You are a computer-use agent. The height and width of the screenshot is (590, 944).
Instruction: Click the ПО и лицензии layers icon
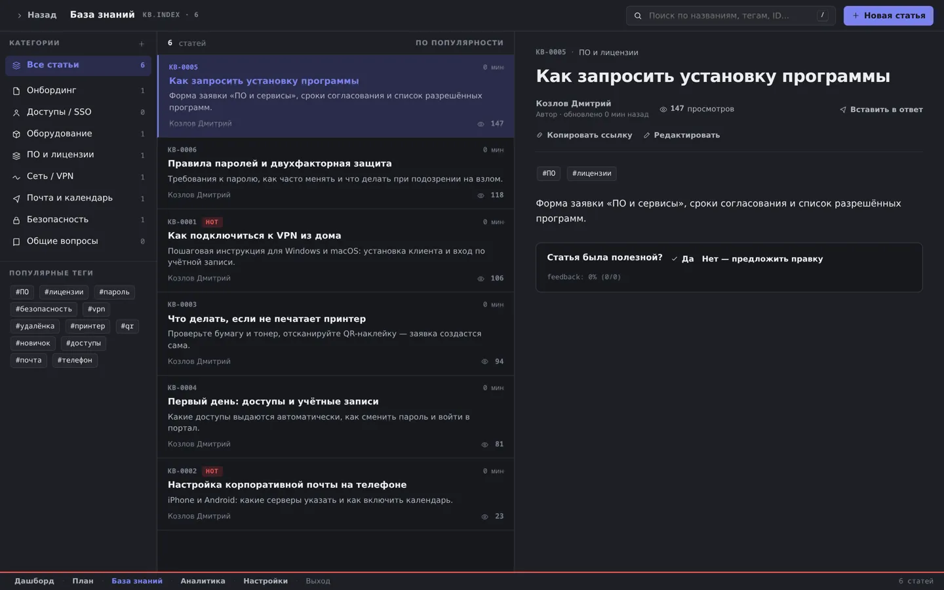16,155
